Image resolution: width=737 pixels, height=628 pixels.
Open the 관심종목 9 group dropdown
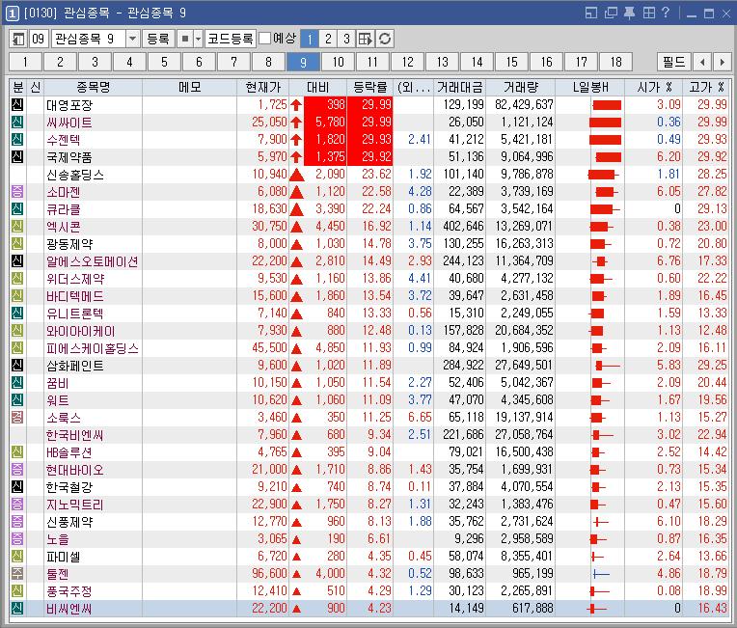click(132, 39)
